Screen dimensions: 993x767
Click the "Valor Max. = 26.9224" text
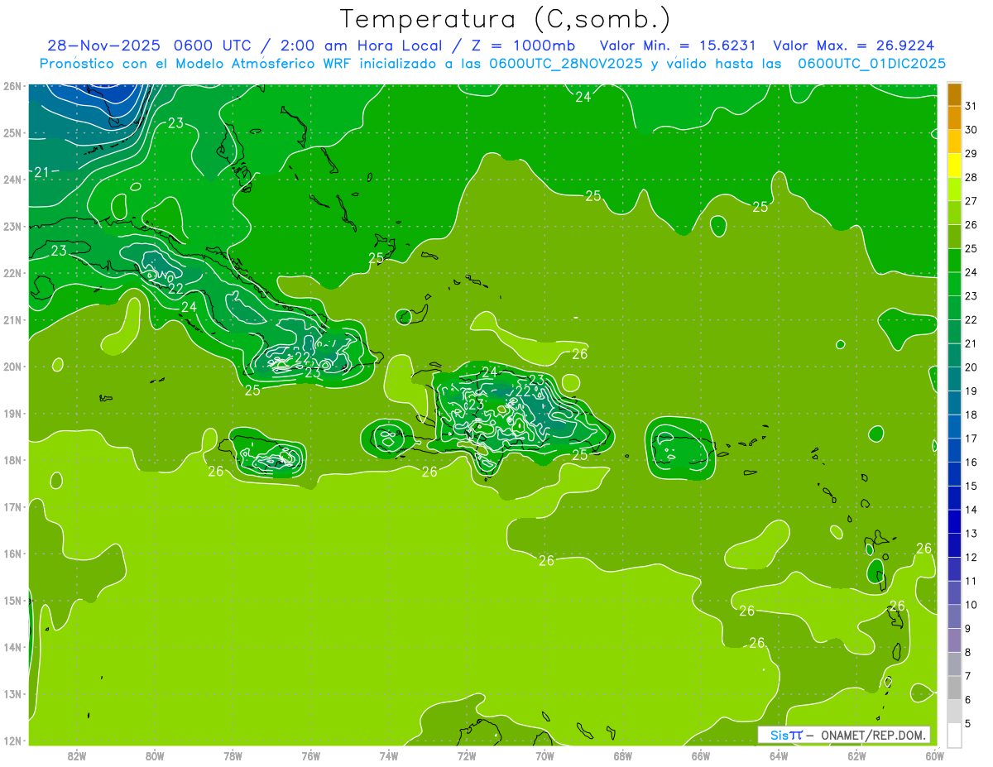pyautogui.click(x=854, y=46)
